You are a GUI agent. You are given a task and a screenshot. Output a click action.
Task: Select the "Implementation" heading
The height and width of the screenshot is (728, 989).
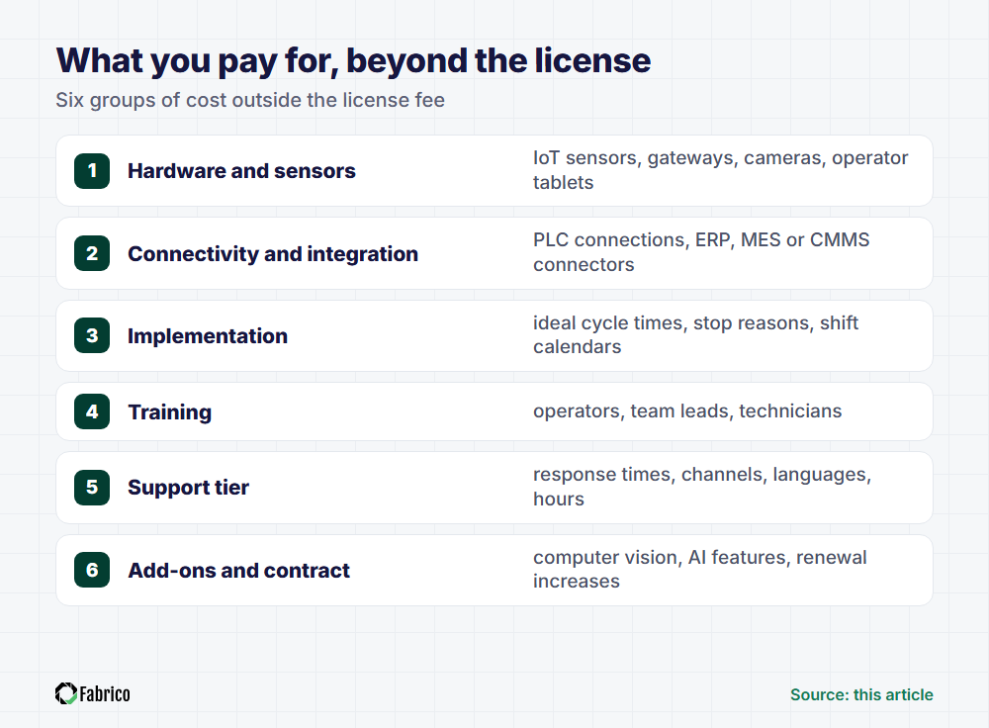tap(208, 336)
